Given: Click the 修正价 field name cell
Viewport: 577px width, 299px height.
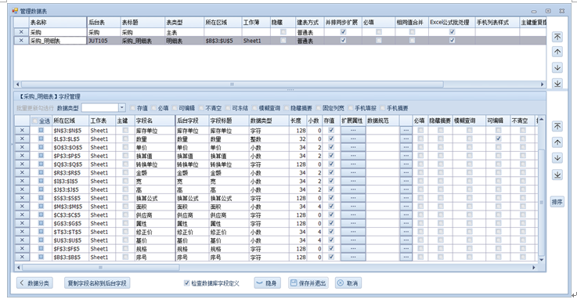Looking at the screenshot, I should [155, 232].
